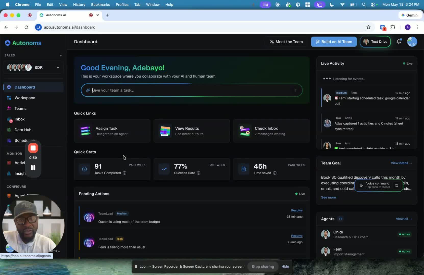The height and width of the screenshot is (275, 424).
Task: Open the Voice command settings sliders
Action: (396, 185)
